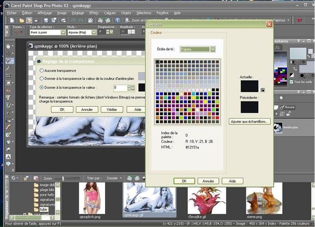
Task: Click OK in the Couleur dialog
Action: point(184,181)
